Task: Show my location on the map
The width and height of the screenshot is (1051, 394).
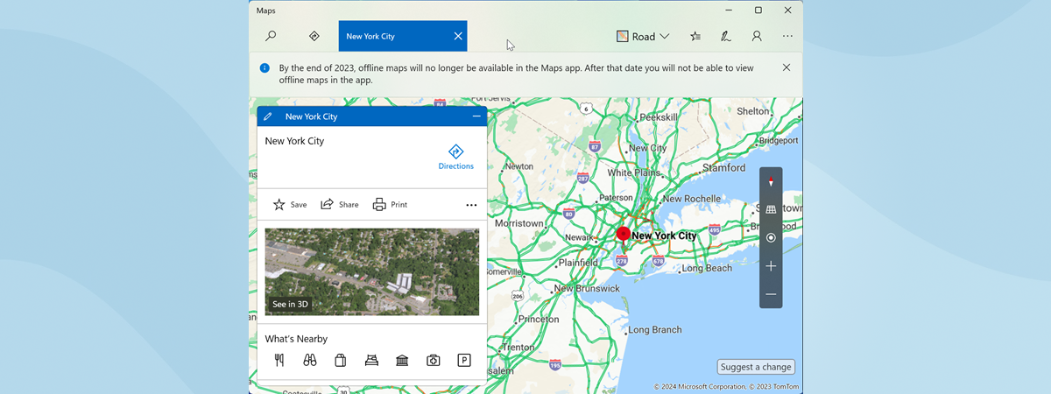Action: pyautogui.click(x=771, y=237)
